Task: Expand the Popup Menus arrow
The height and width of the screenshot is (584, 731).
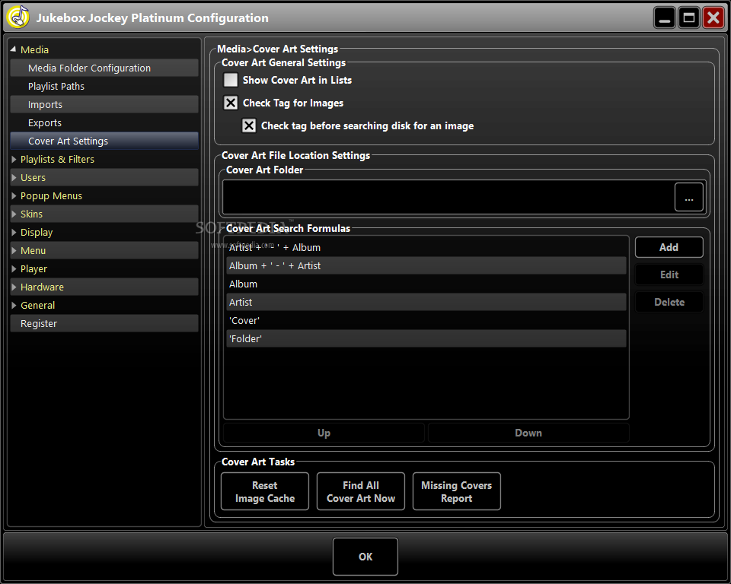Action: [14, 195]
